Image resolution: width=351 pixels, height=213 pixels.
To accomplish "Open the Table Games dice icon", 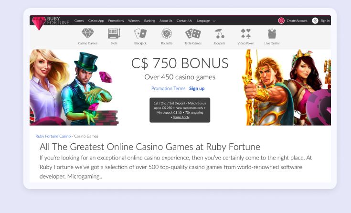I will click(x=193, y=33).
